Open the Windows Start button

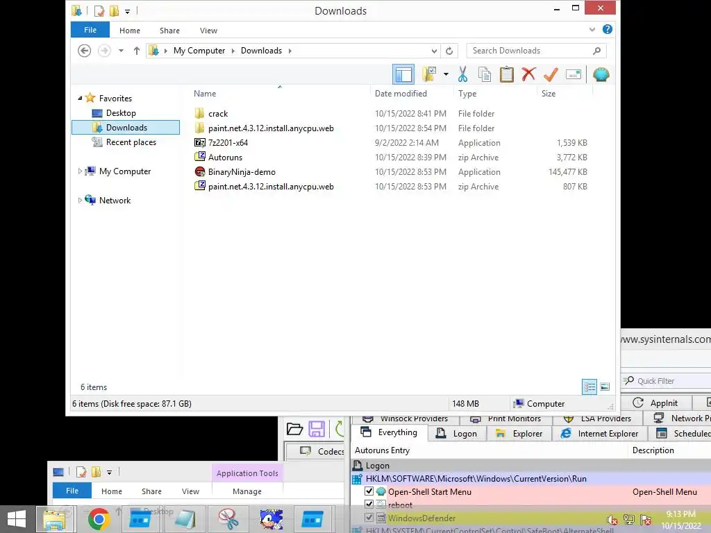click(x=17, y=519)
